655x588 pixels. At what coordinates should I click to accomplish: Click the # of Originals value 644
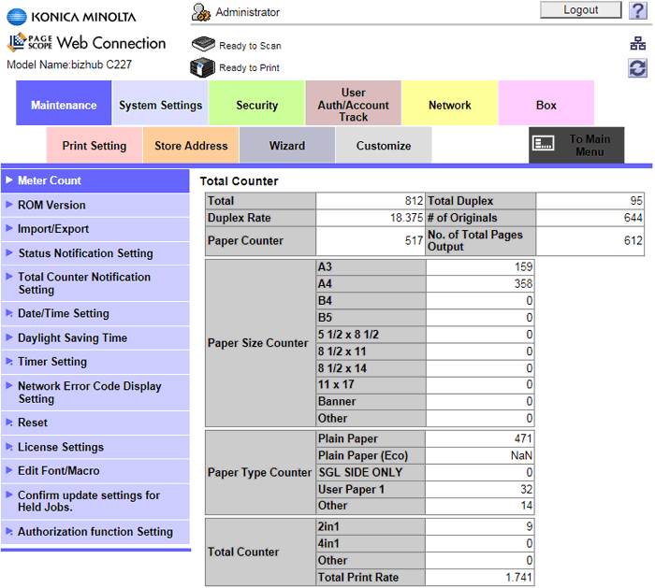click(633, 218)
